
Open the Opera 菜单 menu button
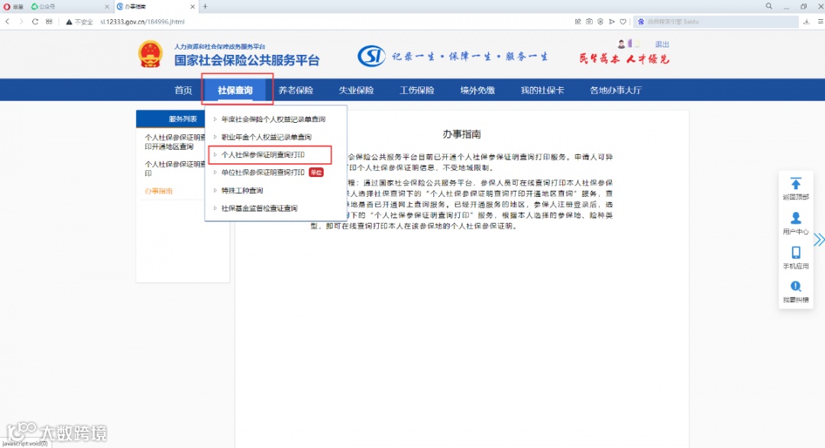point(14,6)
